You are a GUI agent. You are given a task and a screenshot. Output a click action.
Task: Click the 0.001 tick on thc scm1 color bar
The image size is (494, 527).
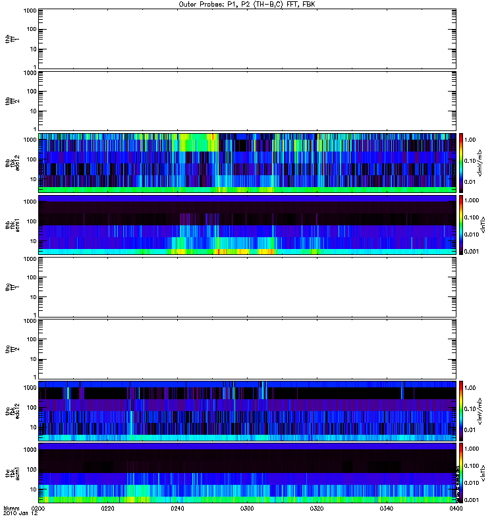tap(472, 500)
